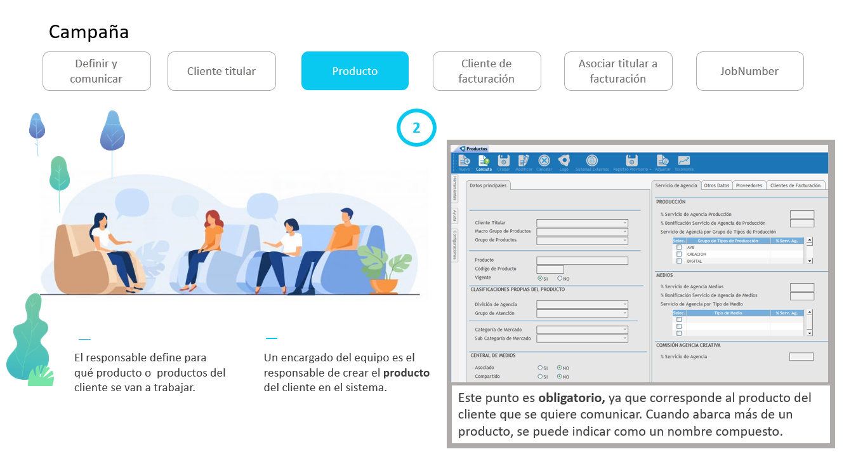Viewport: 844px width, 475px height.
Task: Check the AVB production type checkbox
Action: pyautogui.click(x=679, y=247)
